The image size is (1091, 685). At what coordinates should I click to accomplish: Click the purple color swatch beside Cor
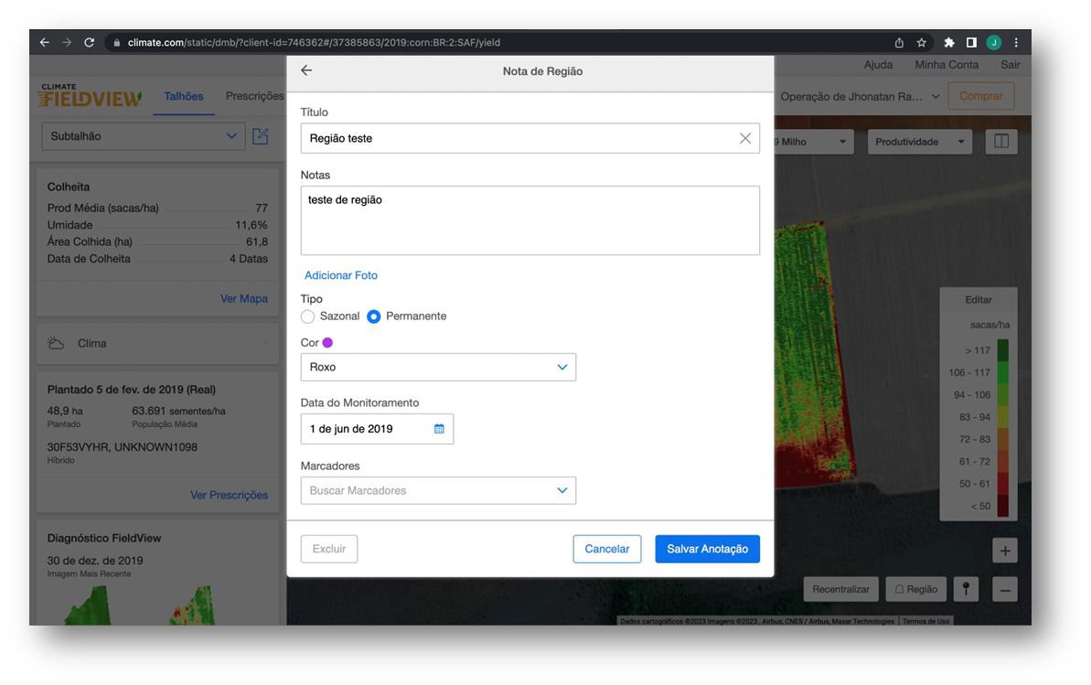[328, 343]
